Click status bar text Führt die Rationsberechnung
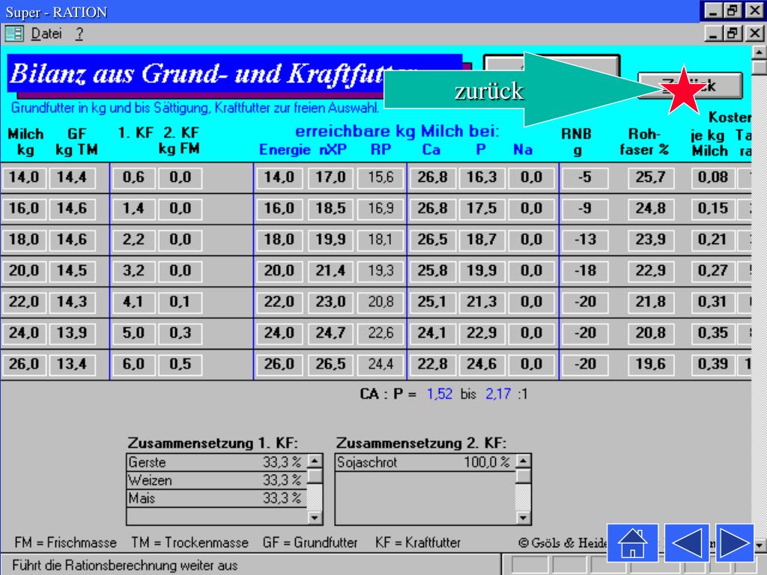Screen dimensions: 767x575 [x=125, y=565]
